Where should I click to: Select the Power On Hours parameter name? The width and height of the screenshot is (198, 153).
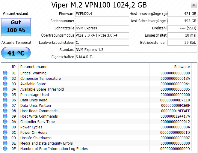pyautogui.click(x=34, y=133)
